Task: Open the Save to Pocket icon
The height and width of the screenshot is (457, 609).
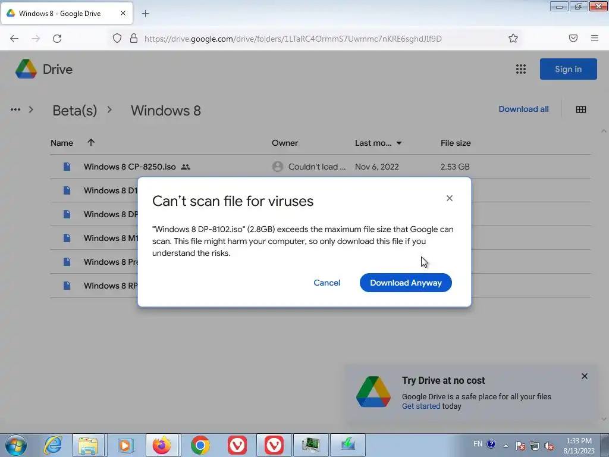Action: [x=573, y=38]
